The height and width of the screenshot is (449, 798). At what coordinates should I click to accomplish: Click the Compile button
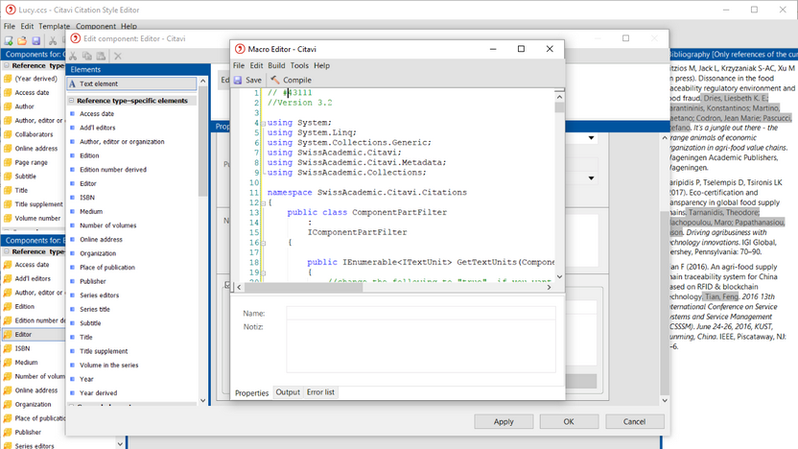tap(292, 80)
